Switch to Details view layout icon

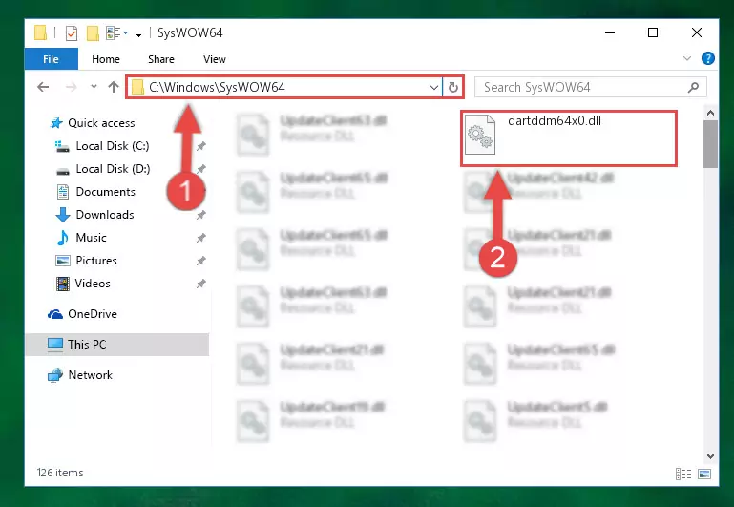683,474
